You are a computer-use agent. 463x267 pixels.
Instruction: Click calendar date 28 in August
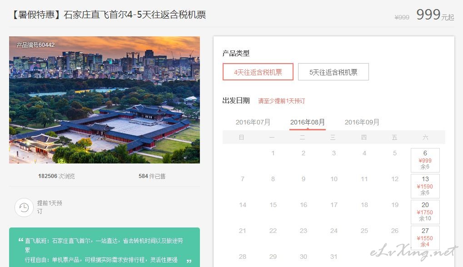click(x=243, y=257)
